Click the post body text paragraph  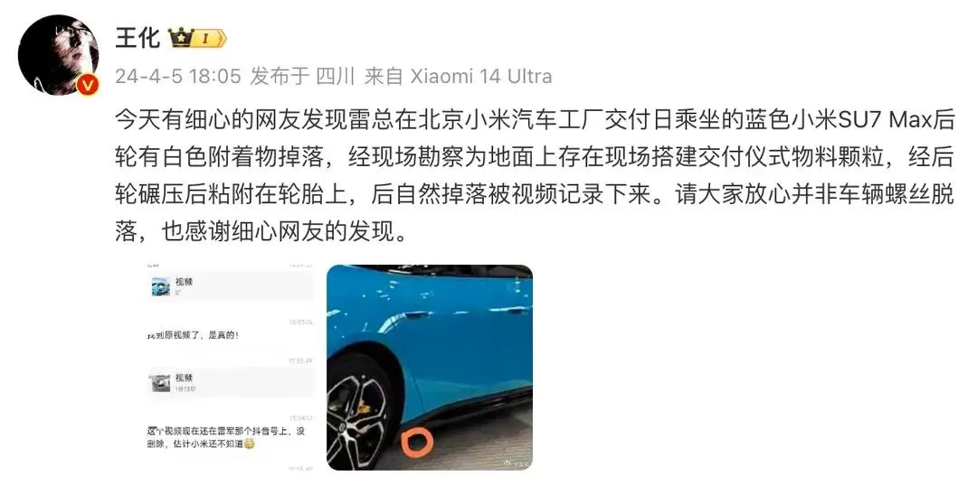[534, 175]
